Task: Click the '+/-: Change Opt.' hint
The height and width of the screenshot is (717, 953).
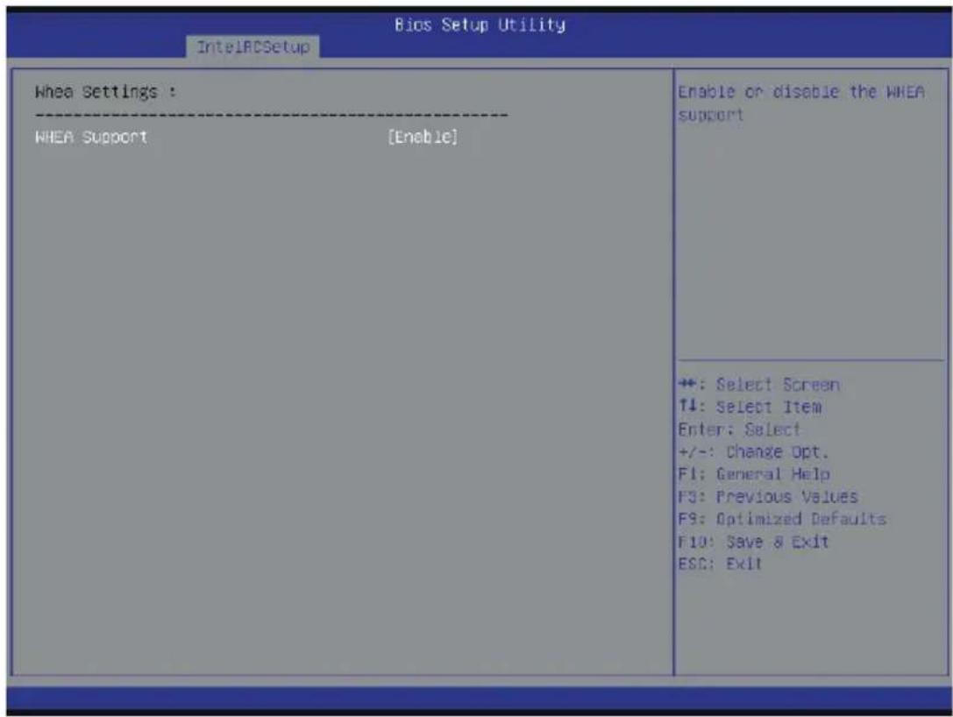Action: click(x=754, y=452)
